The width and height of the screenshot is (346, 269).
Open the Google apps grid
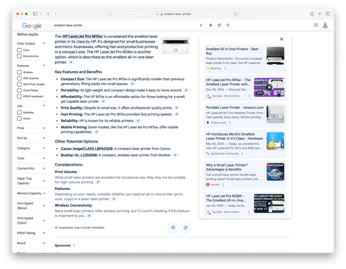point(316,25)
